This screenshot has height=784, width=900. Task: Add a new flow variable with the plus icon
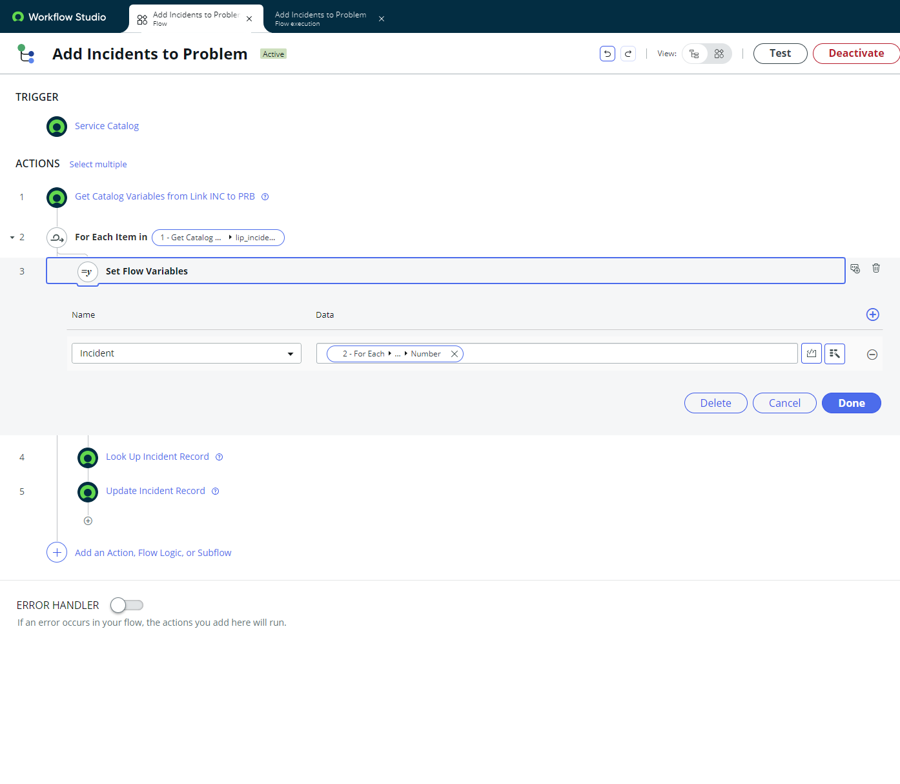coord(873,315)
